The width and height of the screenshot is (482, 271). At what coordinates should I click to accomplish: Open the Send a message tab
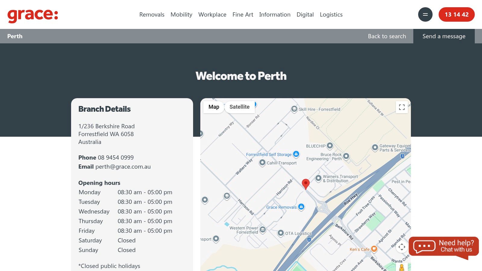[x=444, y=36]
